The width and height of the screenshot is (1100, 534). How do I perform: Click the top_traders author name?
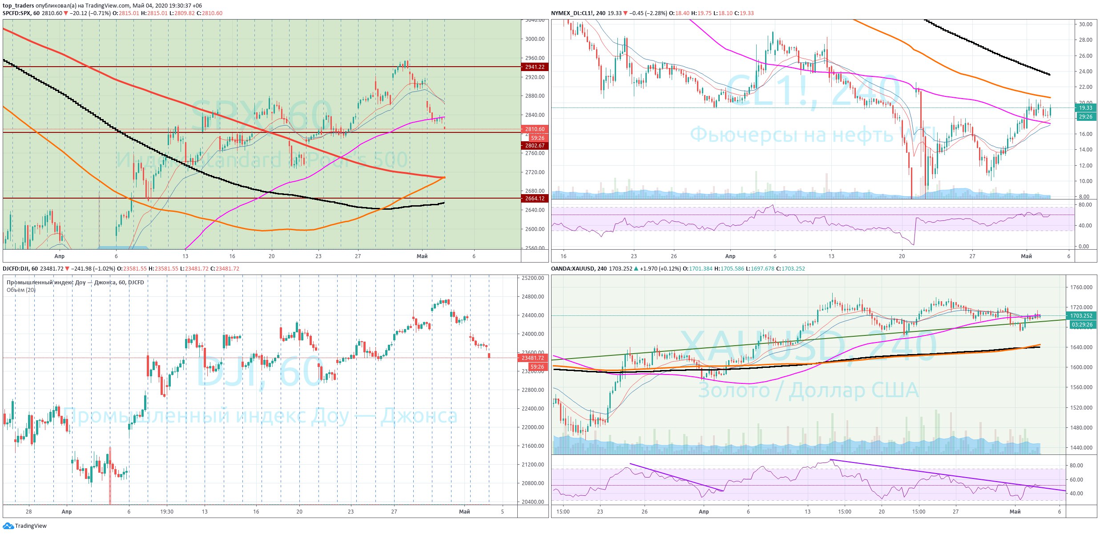point(18,6)
